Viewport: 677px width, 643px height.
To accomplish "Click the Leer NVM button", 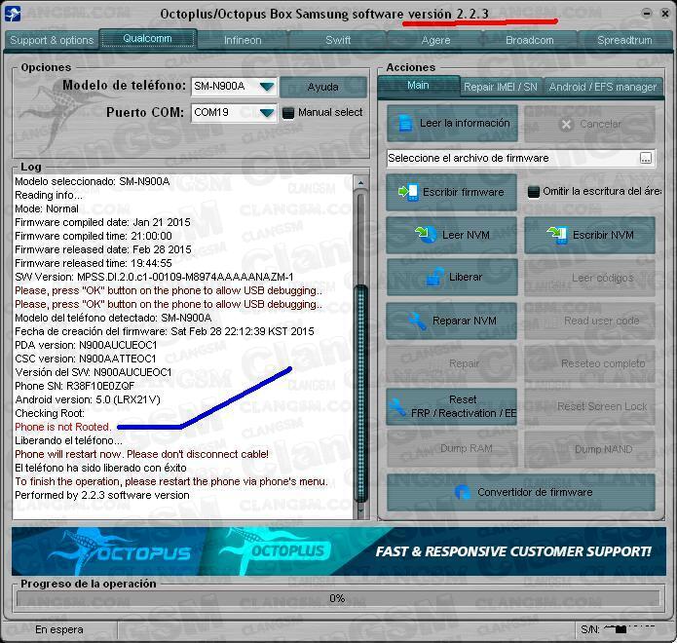I will [451, 235].
